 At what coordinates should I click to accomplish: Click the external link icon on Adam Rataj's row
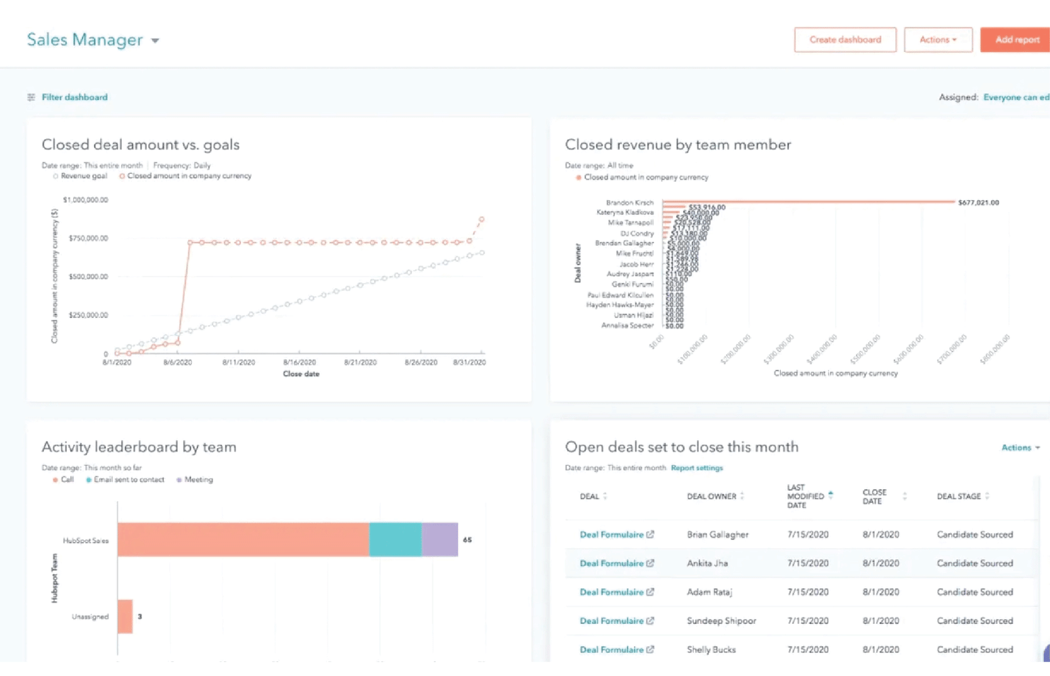click(649, 591)
